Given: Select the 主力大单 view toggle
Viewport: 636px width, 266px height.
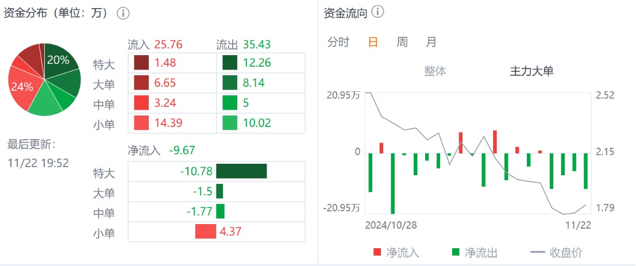Looking at the screenshot, I should click(x=531, y=71).
